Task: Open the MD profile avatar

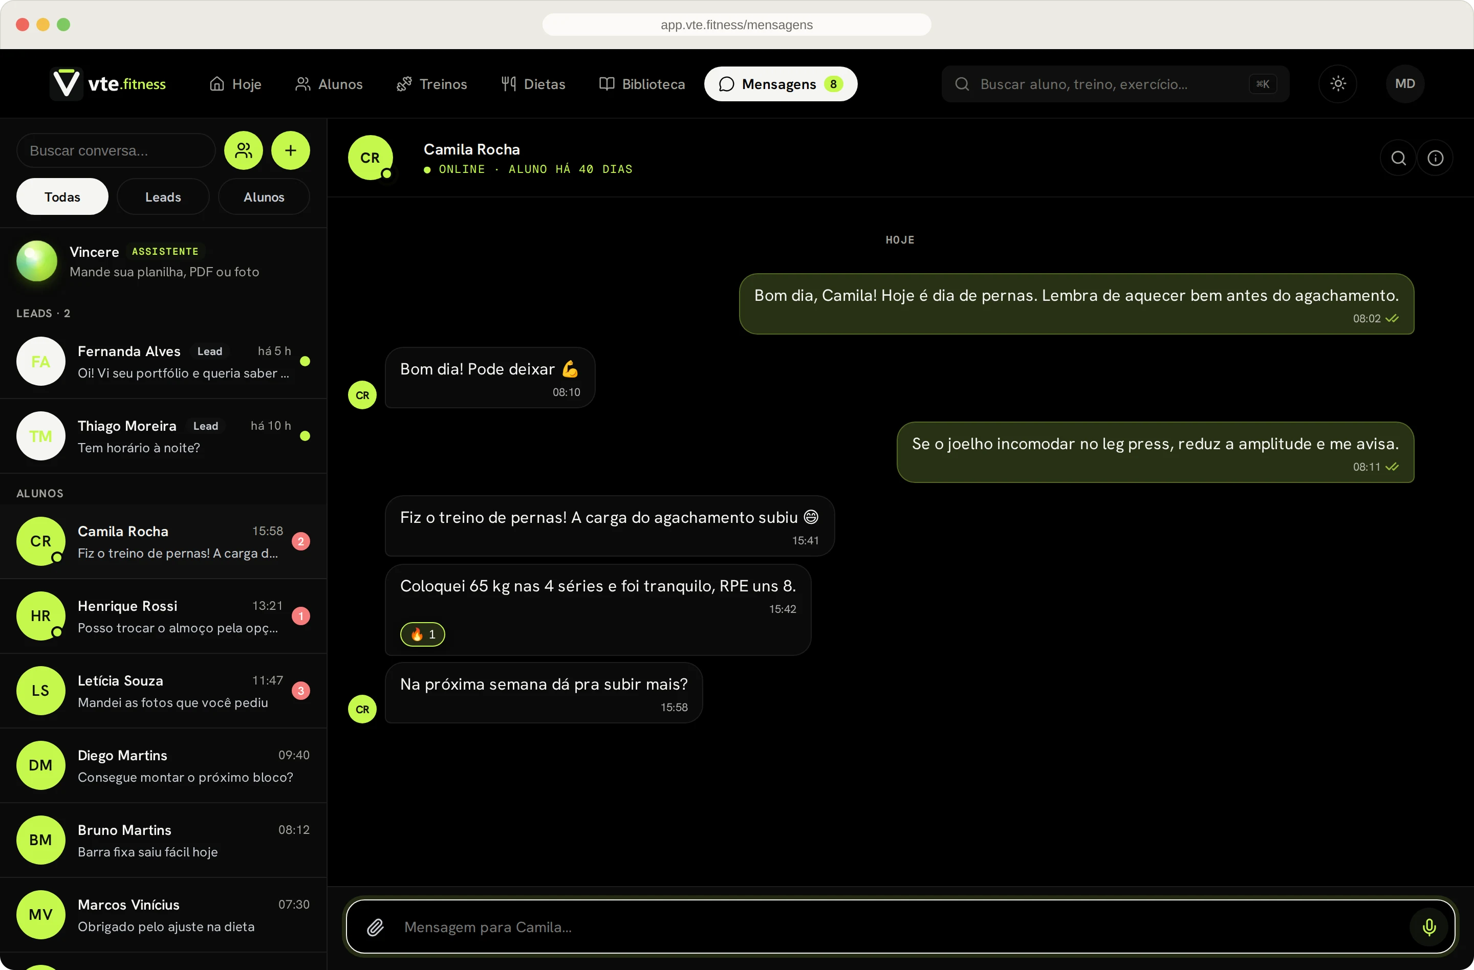Action: click(1404, 83)
